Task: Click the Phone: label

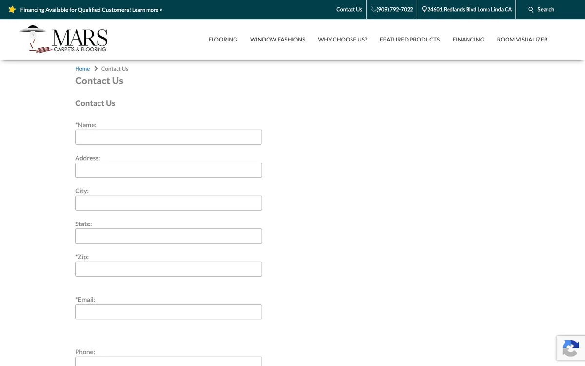Action: pos(85,352)
